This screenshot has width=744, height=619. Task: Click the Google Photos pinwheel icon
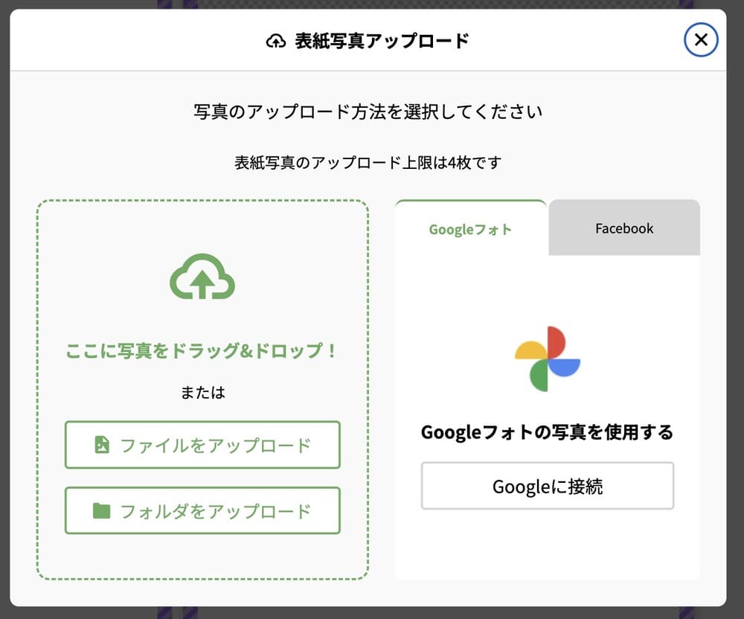548,356
